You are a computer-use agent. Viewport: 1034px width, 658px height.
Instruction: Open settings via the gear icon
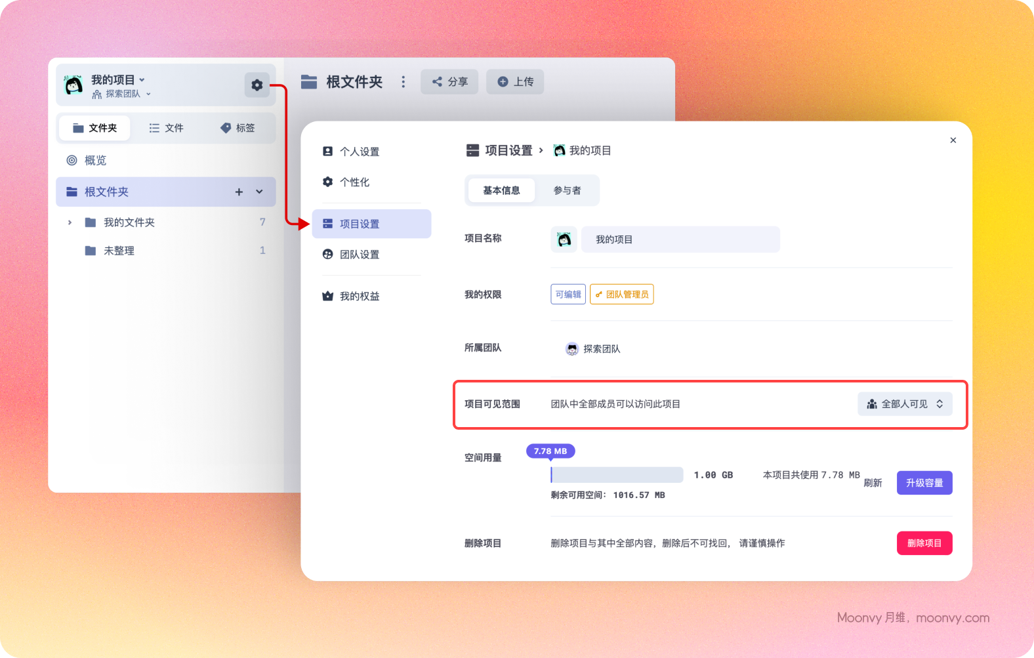pos(257,85)
